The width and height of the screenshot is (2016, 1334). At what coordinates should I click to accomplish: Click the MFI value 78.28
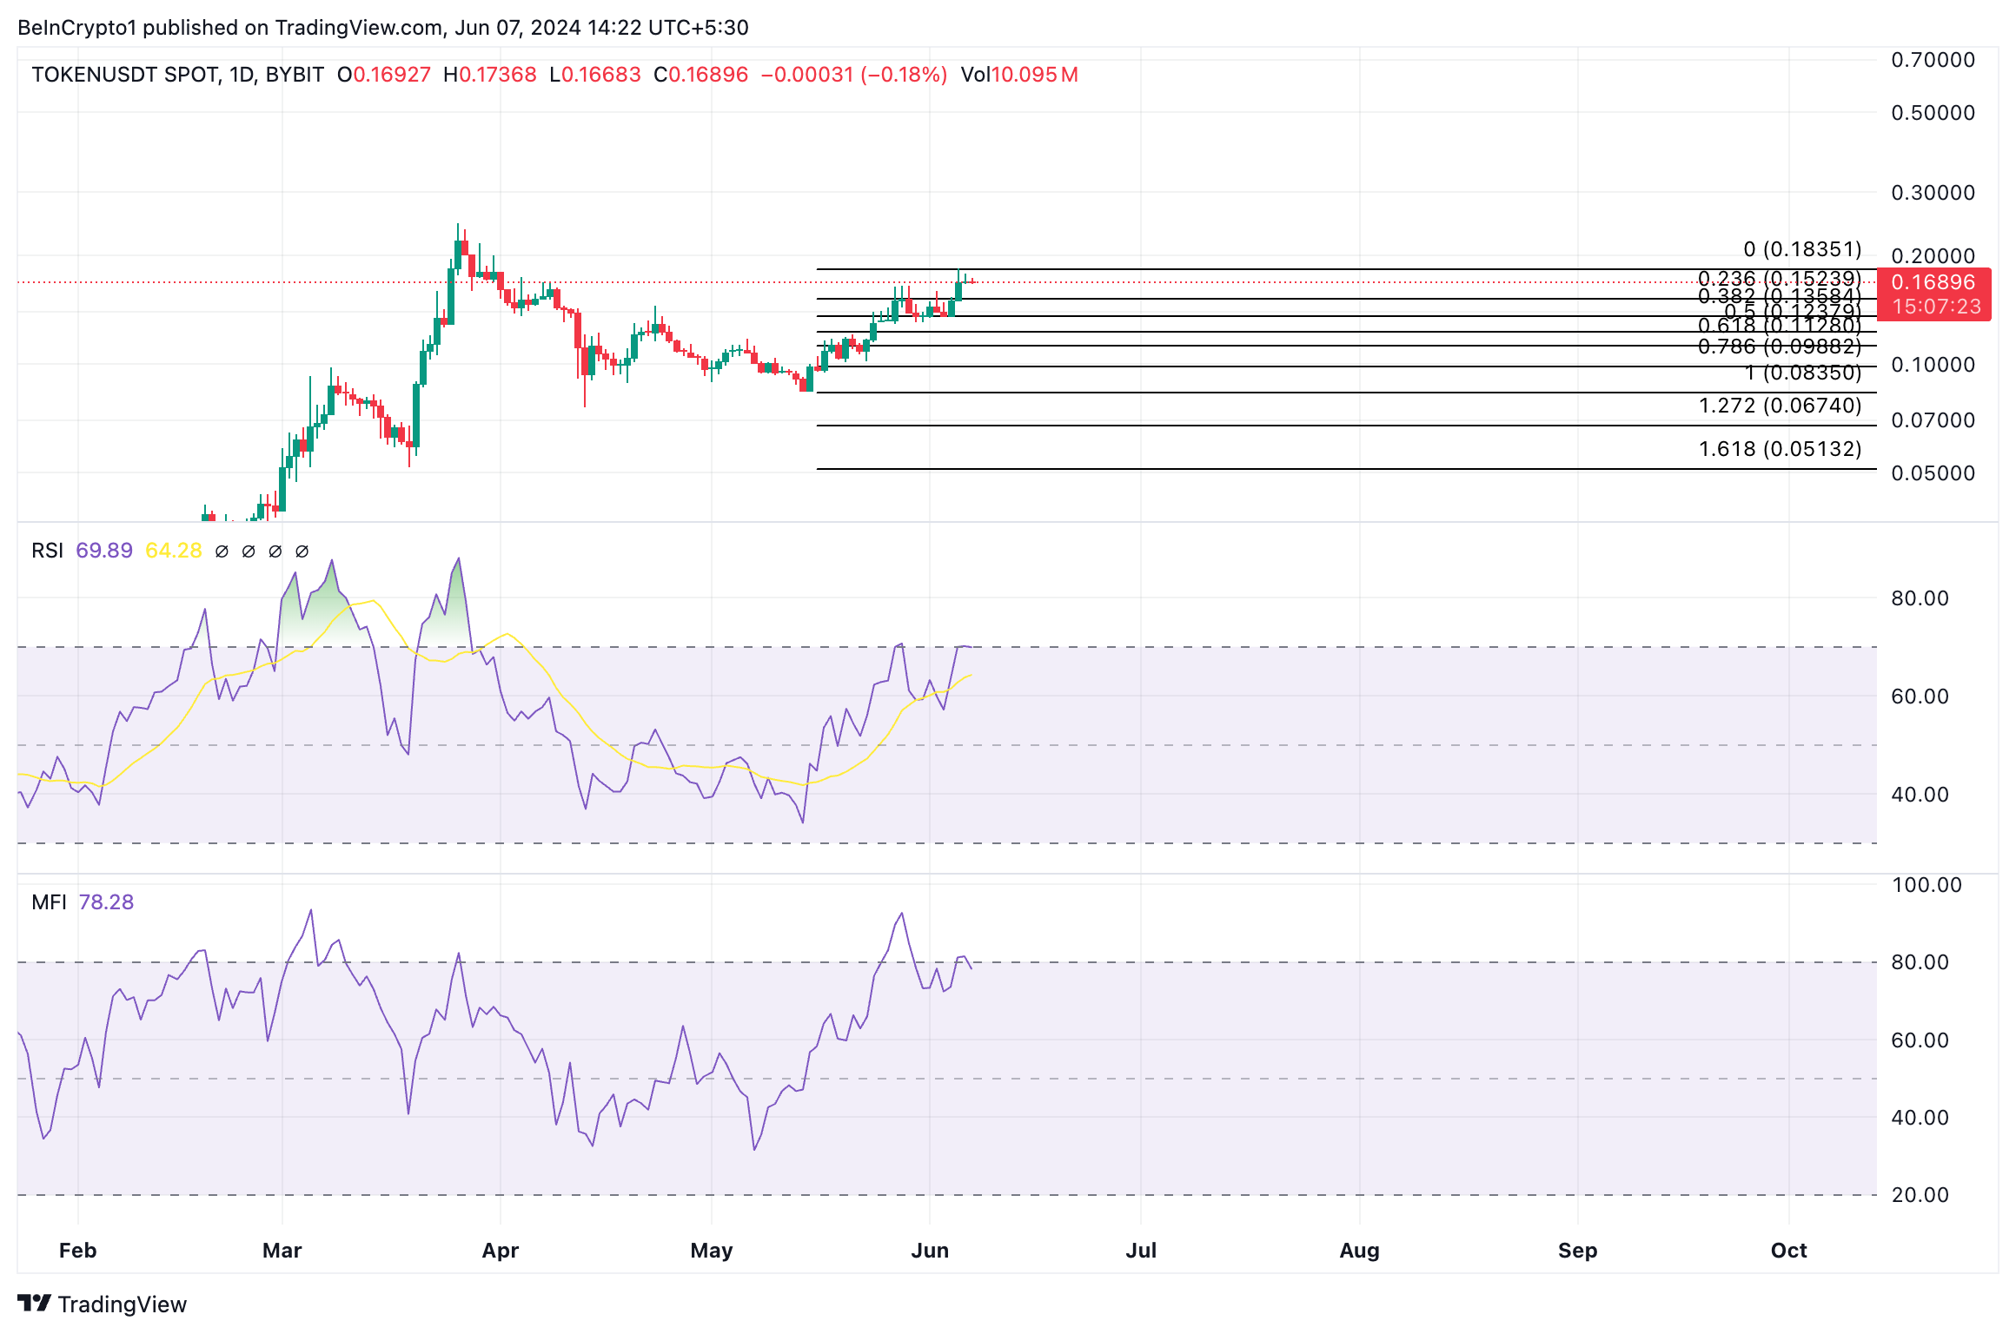[106, 902]
